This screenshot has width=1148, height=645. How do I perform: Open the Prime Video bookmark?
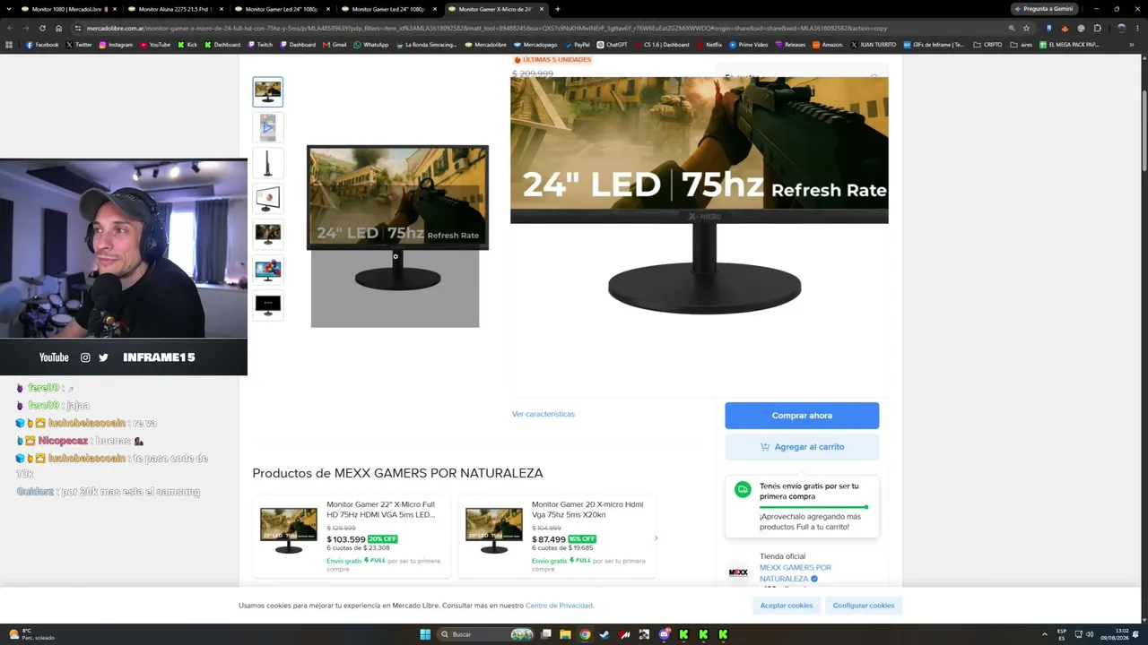pyautogui.click(x=749, y=45)
